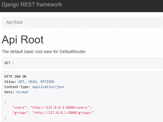Image resolution: width=163 pixels, height=122 pixels.
Task: Click the opening curly brace of JSON
Action: (x=5, y=103)
